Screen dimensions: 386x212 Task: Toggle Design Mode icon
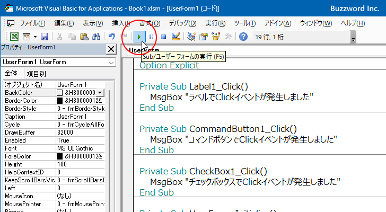(x=176, y=37)
